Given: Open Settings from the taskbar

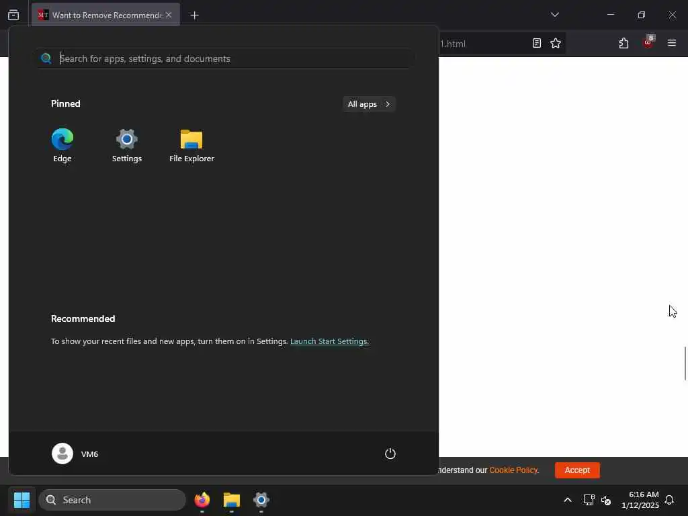Looking at the screenshot, I should [261, 500].
